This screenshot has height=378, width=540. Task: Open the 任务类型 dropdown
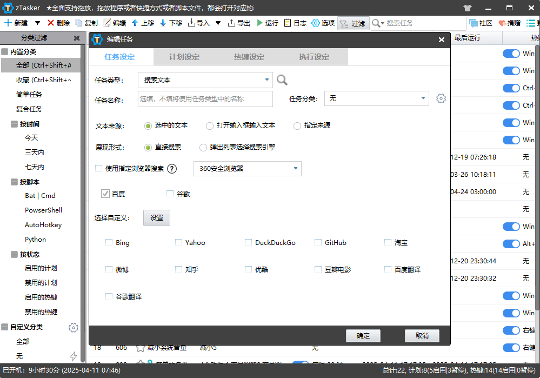205,79
